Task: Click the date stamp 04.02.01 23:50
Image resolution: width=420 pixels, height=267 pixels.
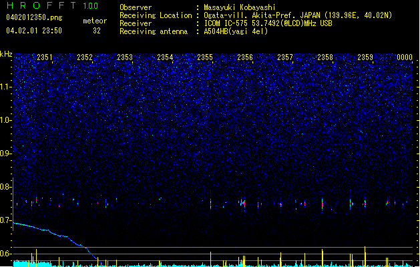Action: click(x=34, y=31)
